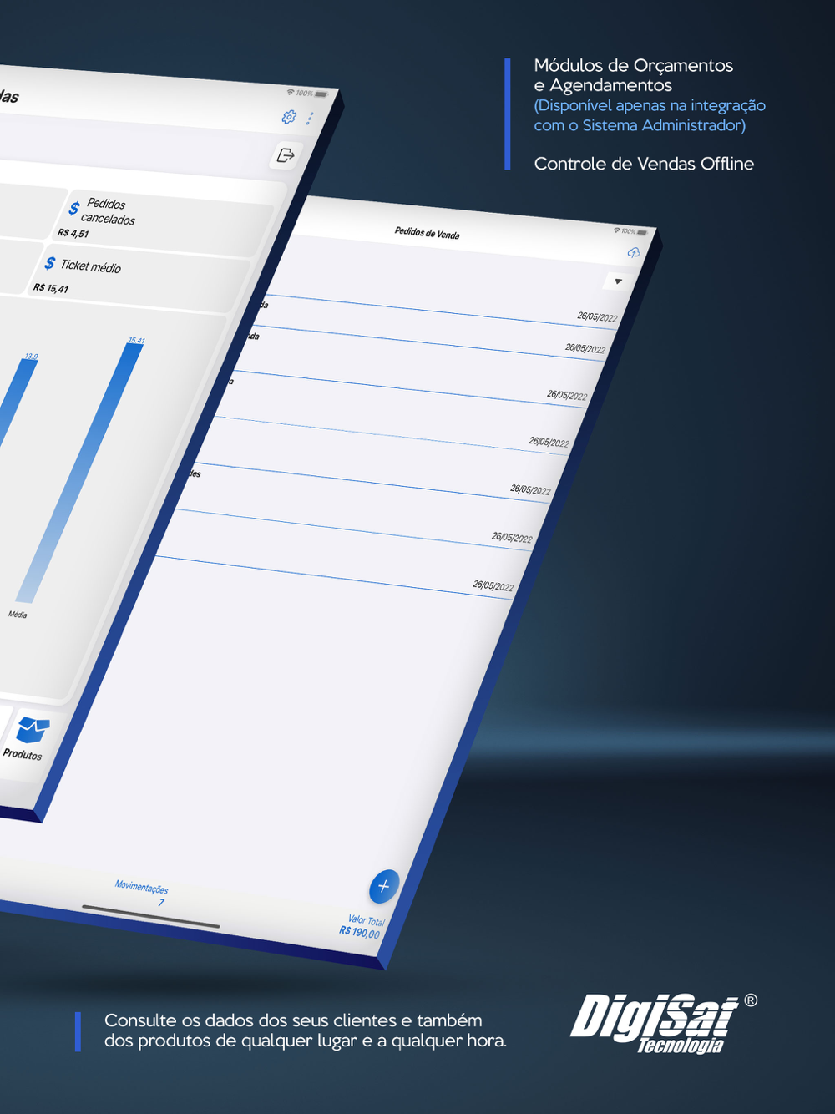Click the Controle de Vendas Offline text
The image size is (835, 1114).
644,164
